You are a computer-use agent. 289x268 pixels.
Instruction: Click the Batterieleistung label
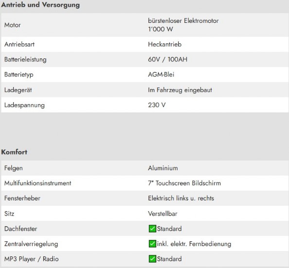click(x=25, y=60)
